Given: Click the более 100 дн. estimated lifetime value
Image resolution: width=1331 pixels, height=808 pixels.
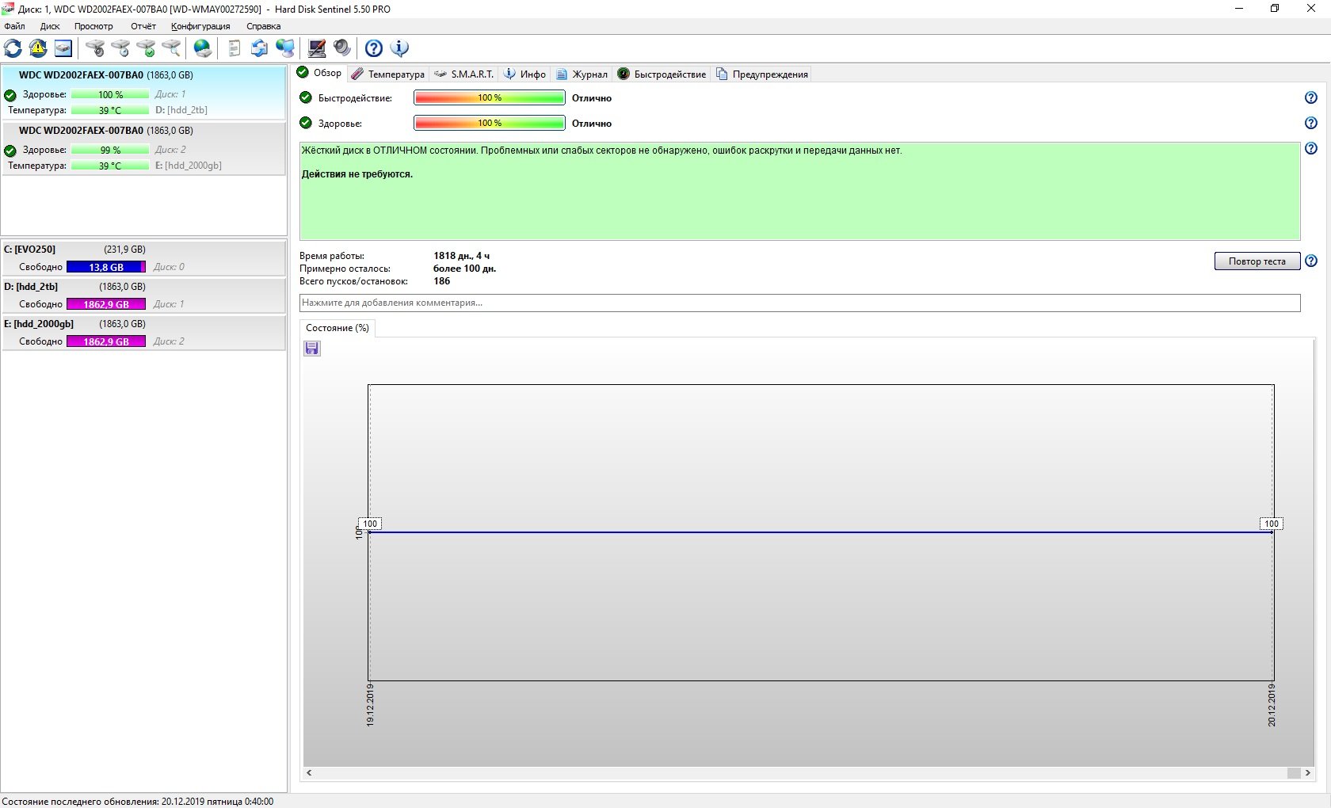Looking at the screenshot, I should [x=464, y=269].
